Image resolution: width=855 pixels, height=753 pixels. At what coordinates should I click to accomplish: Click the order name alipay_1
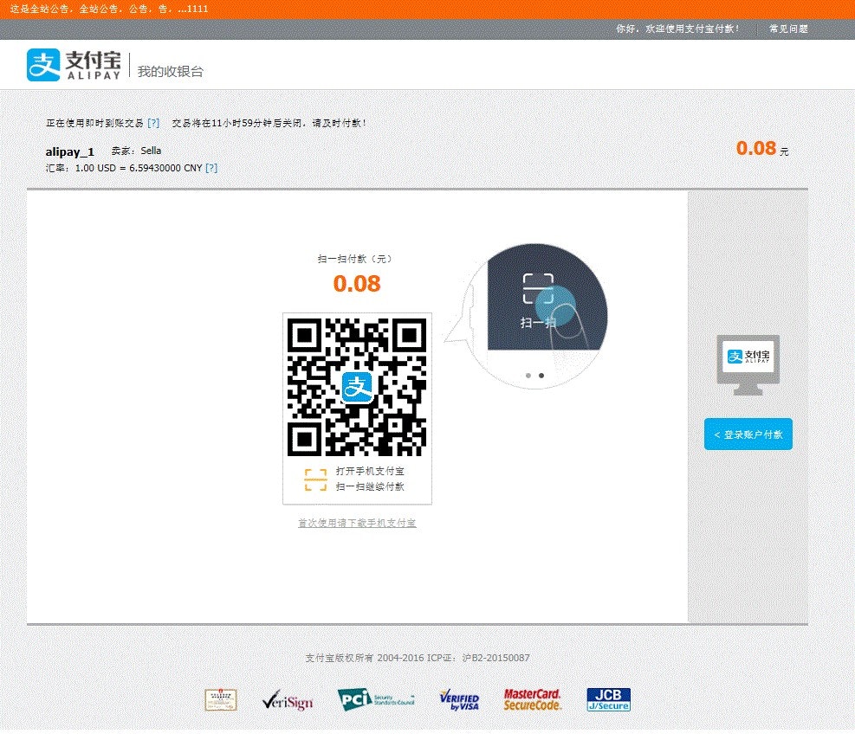tap(70, 151)
